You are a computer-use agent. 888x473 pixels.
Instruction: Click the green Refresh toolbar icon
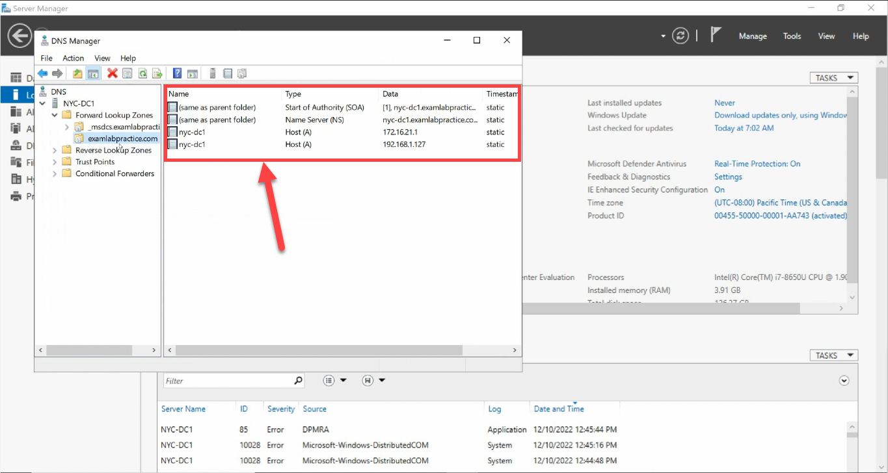(142, 73)
